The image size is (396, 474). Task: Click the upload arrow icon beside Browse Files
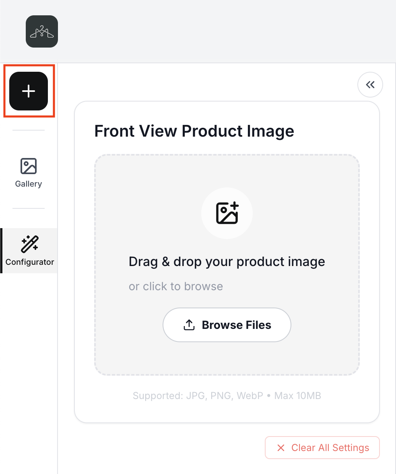(x=189, y=325)
